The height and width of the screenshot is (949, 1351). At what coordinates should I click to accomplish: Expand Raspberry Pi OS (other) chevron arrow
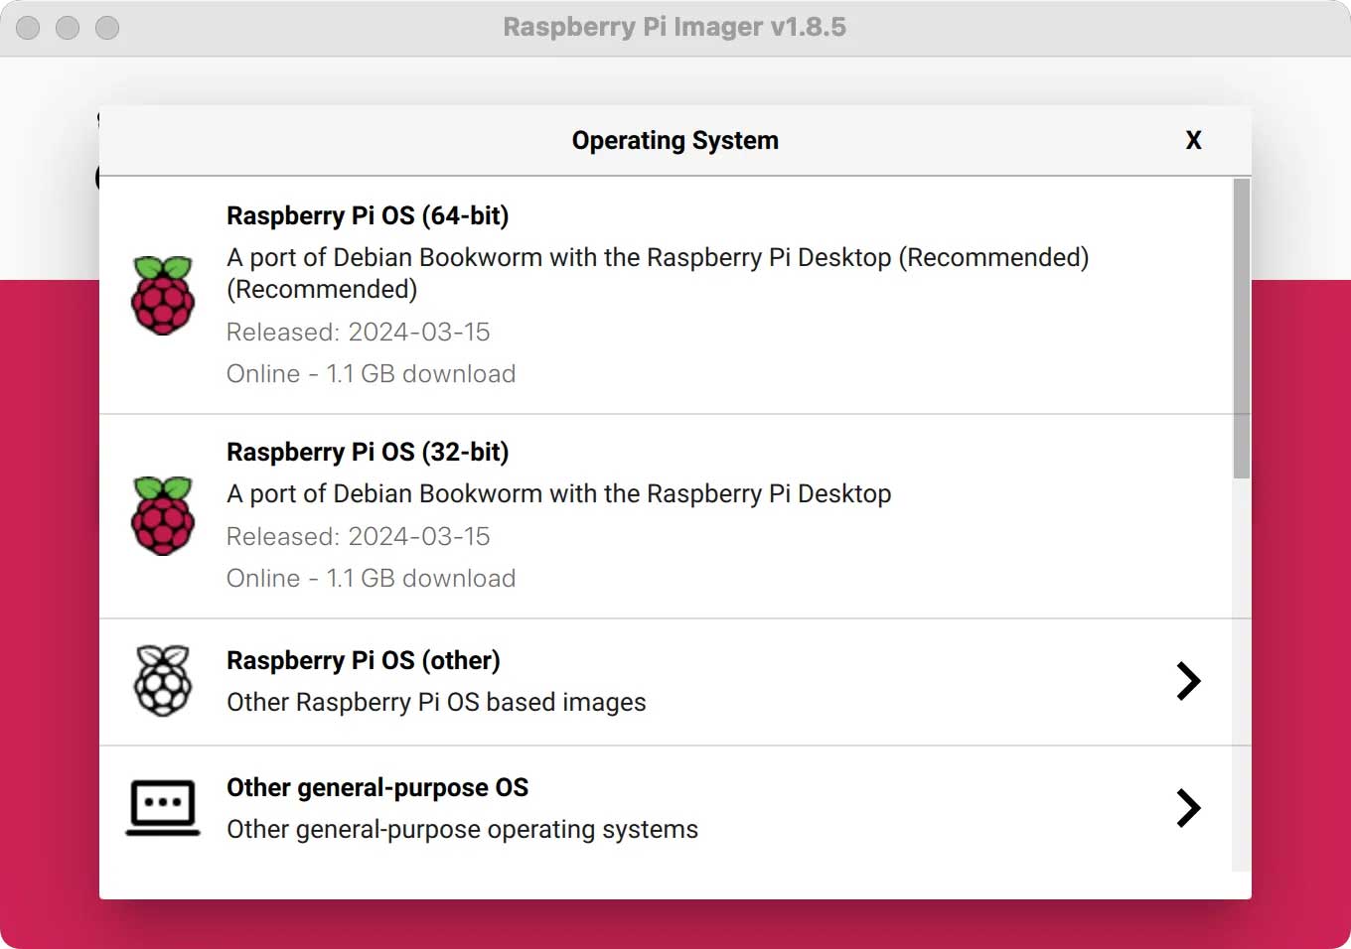[x=1188, y=681]
